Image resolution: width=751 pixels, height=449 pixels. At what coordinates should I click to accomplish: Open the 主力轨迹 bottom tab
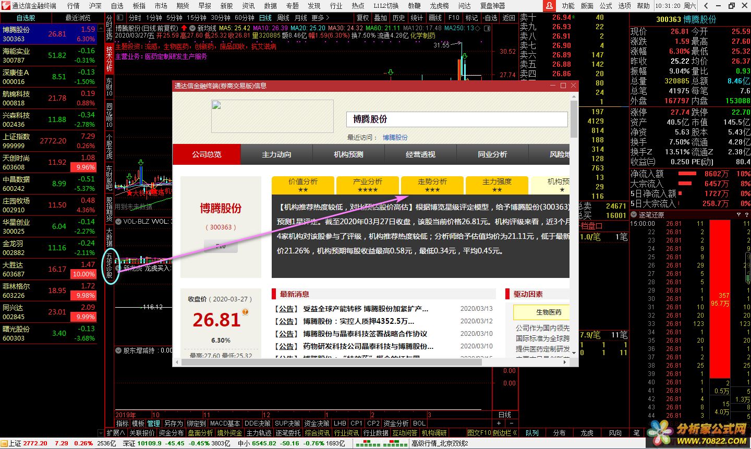(259, 433)
